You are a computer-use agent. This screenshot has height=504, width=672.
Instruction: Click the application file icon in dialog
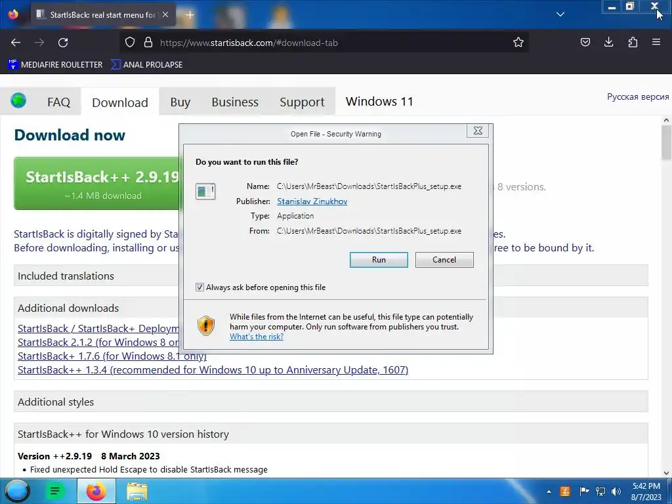[x=205, y=191]
